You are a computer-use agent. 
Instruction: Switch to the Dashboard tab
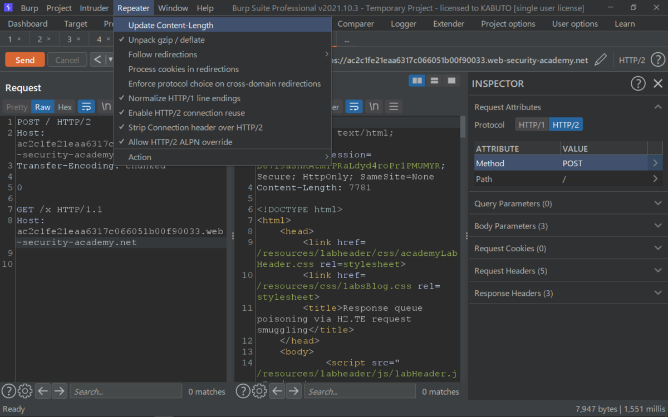[28, 24]
